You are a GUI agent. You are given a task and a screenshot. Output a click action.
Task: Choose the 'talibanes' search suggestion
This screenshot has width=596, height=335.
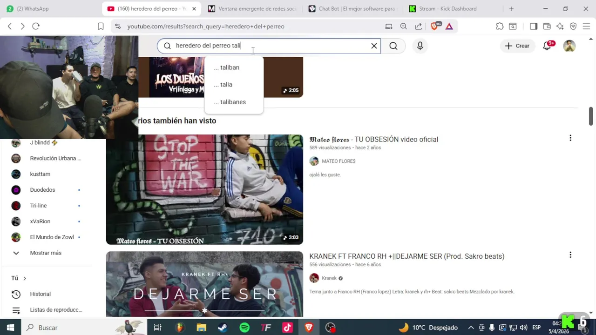pyautogui.click(x=234, y=102)
